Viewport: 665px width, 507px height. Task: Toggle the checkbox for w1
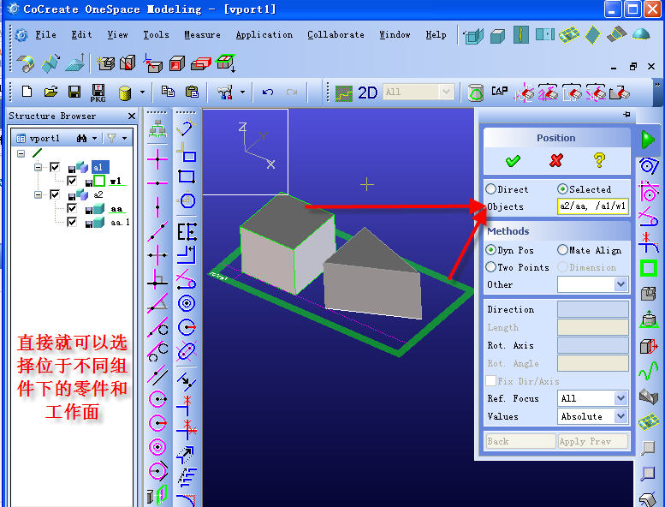point(72,182)
